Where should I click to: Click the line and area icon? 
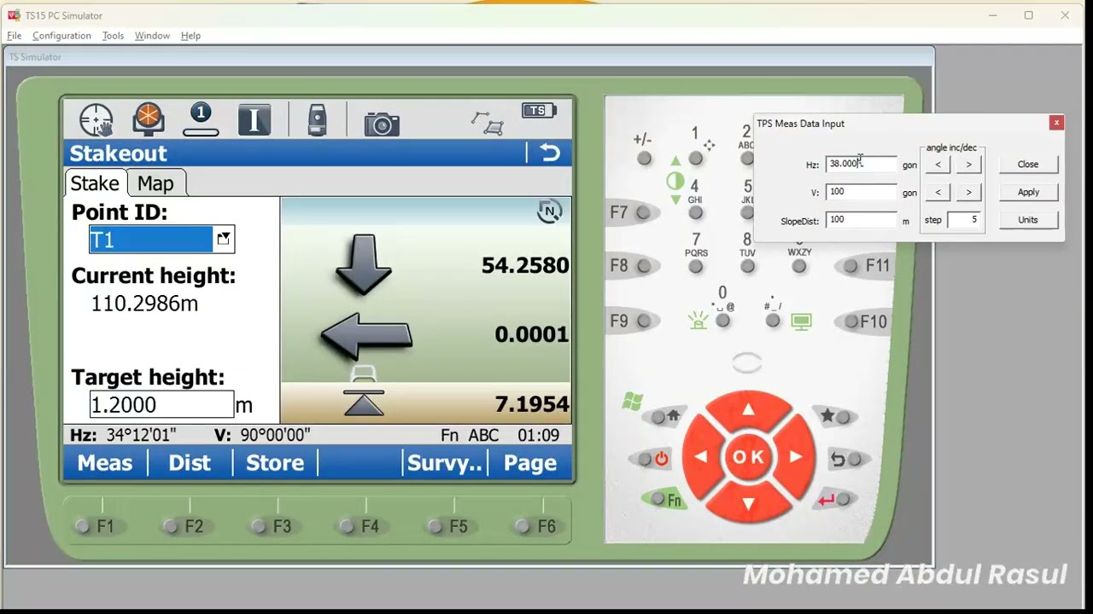pyautogui.click(x=488, y=122)
